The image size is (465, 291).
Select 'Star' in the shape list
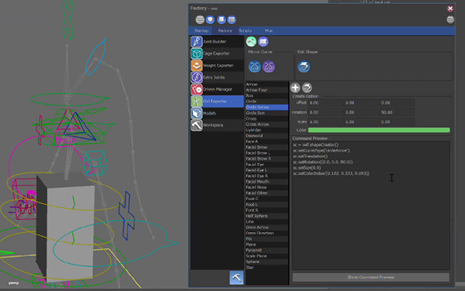click(x=267, y=267)
